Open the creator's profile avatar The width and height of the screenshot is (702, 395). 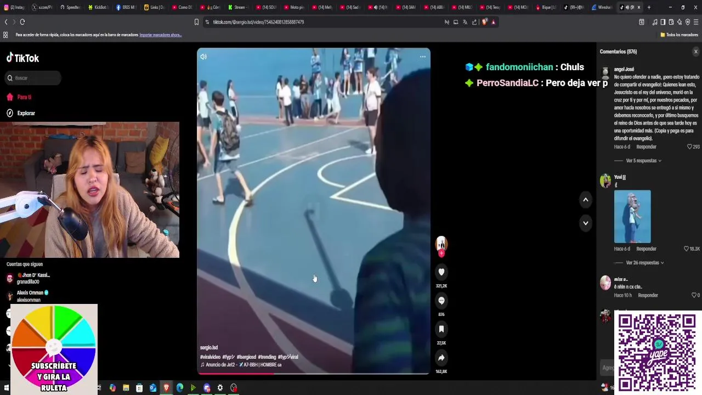coord(441,243)
